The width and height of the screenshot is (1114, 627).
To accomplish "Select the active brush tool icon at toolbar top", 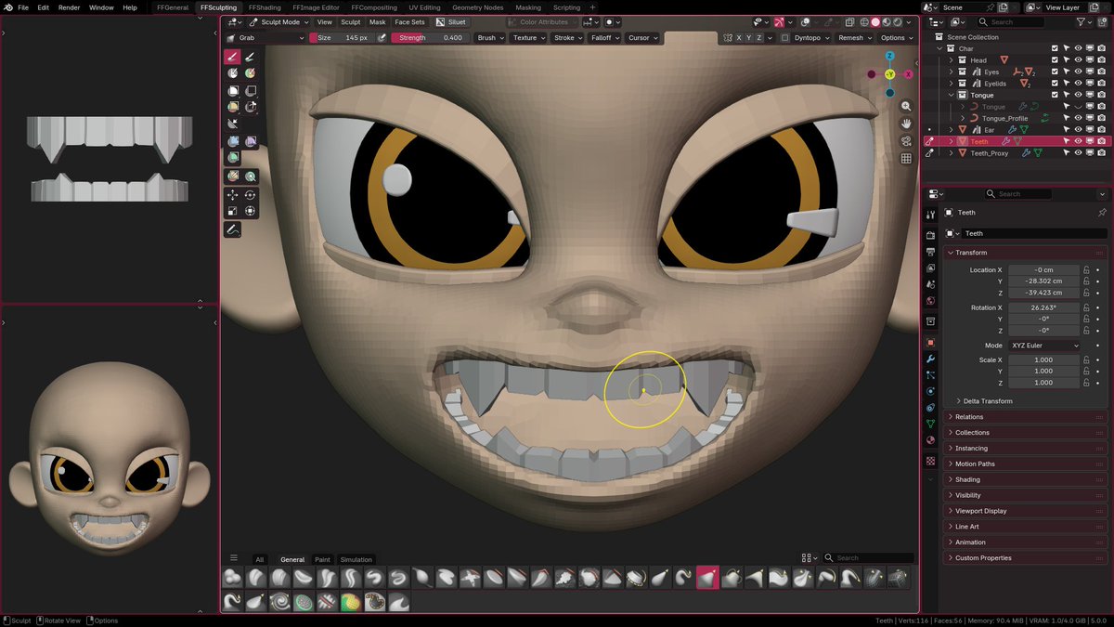I will (233, 57).
